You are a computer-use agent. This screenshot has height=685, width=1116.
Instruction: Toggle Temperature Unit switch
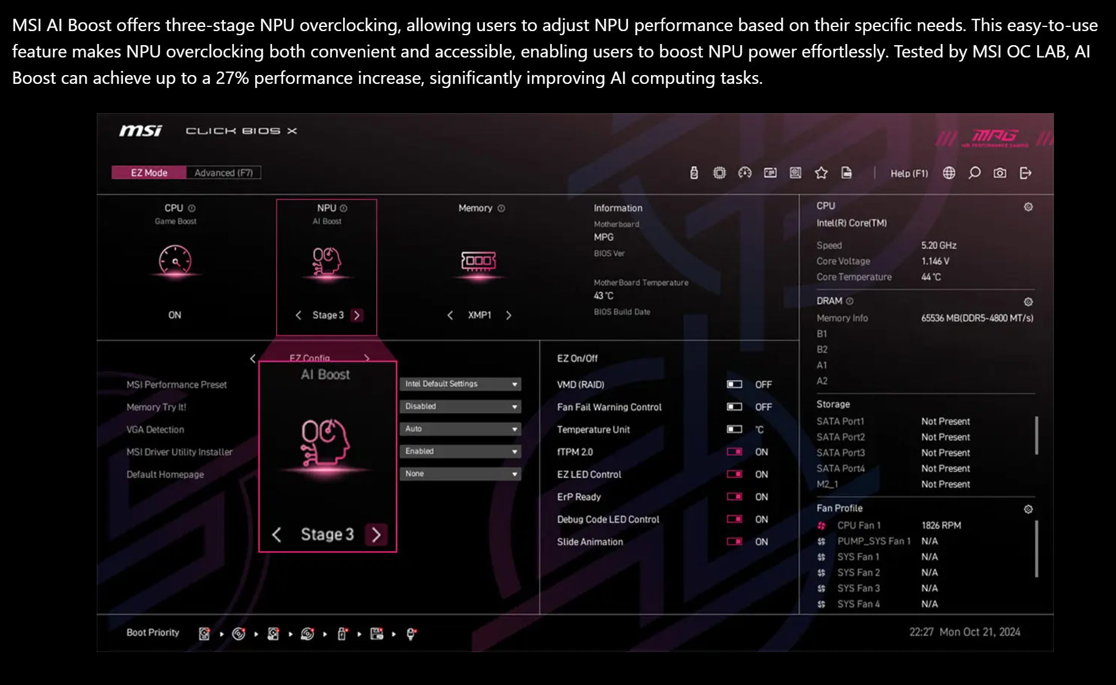pos(735,429)
